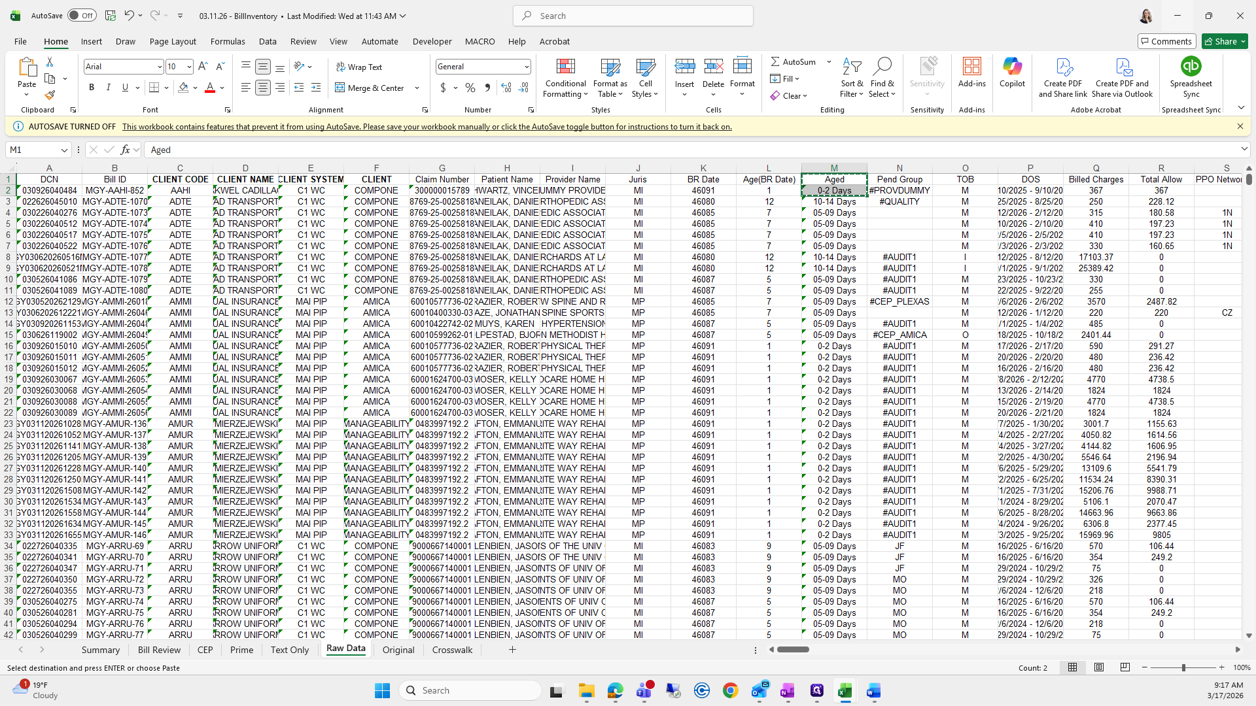Expand the font name Arial dropdown
The image size is (1256, 706).
click(x=159, y=67)
